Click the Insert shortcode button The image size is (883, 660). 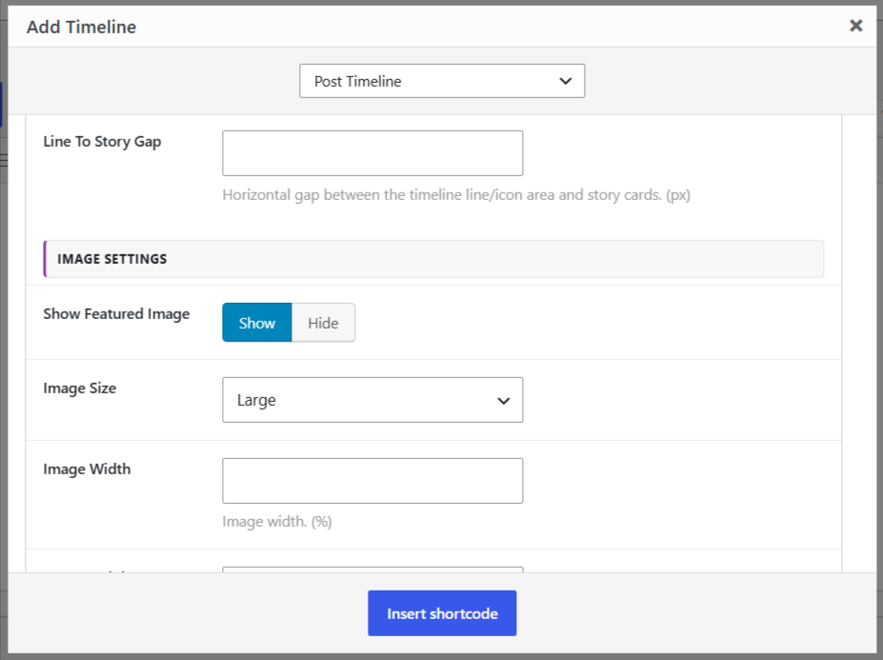tap(442, 613)
